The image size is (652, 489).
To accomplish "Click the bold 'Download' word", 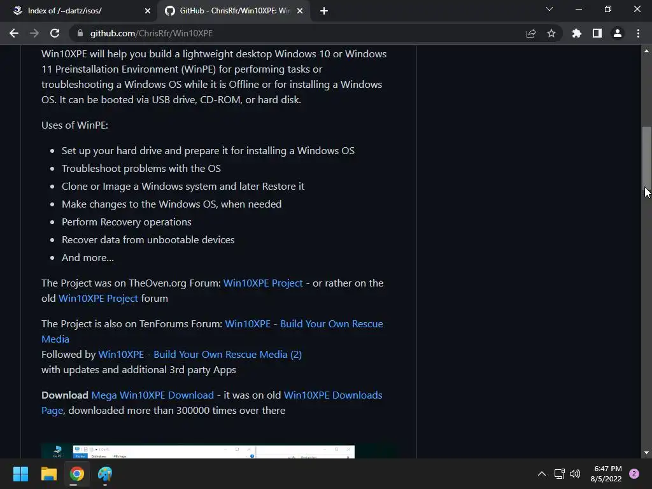I will [65, 395].
